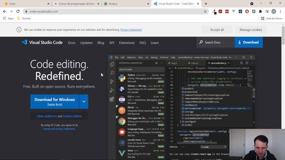Open the API navigation item
Screen dimensions: 285x160
coord(112,43)
